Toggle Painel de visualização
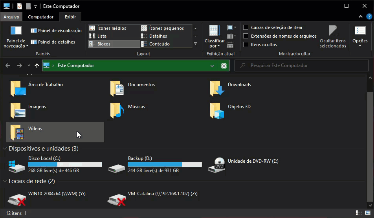 pyautogui.click(x=56, y=31)
